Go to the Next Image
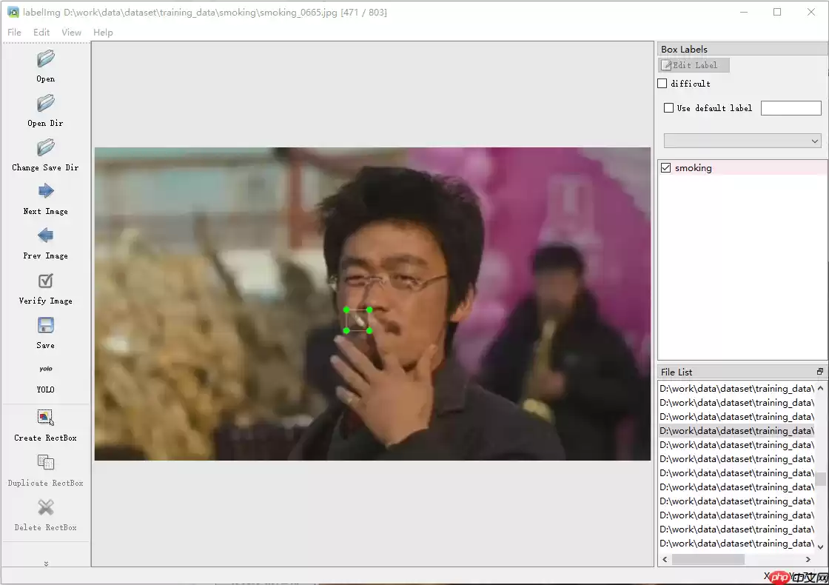The image size is (829, 585). pyautogui.click(x=45, y=192)
